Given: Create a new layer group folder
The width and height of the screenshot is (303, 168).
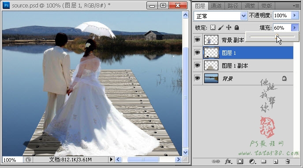Looking at the screenshot, I should pyautogui.click(x=264, y=161).
